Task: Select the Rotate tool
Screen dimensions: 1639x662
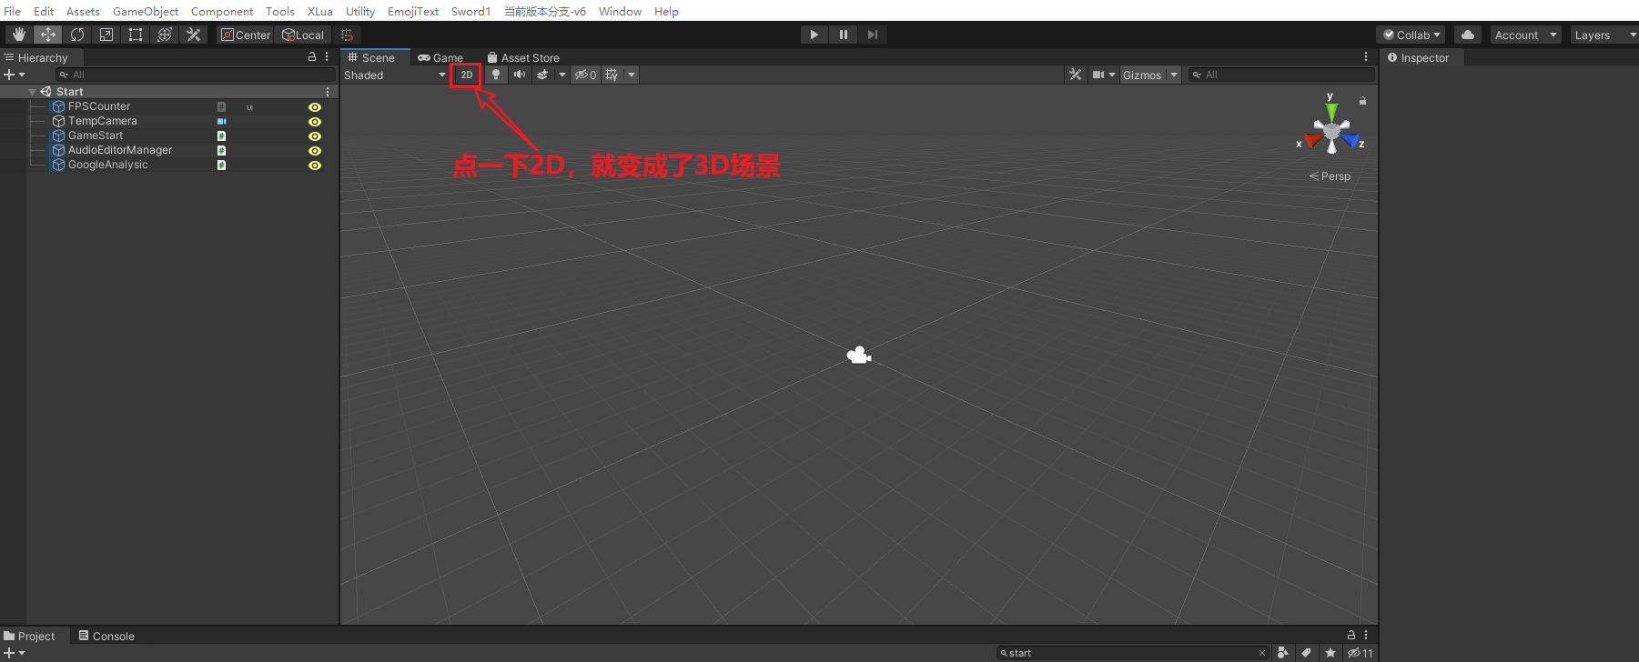Action: [77, 35]
